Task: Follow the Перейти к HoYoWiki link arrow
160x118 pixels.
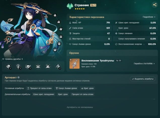Action: point(144,64)
